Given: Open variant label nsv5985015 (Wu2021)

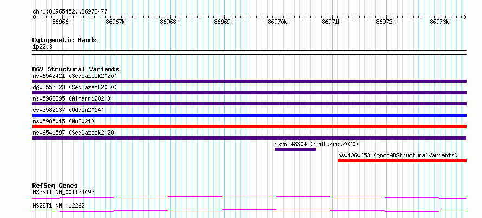Looking at the screenshot, I should (63, 121).
